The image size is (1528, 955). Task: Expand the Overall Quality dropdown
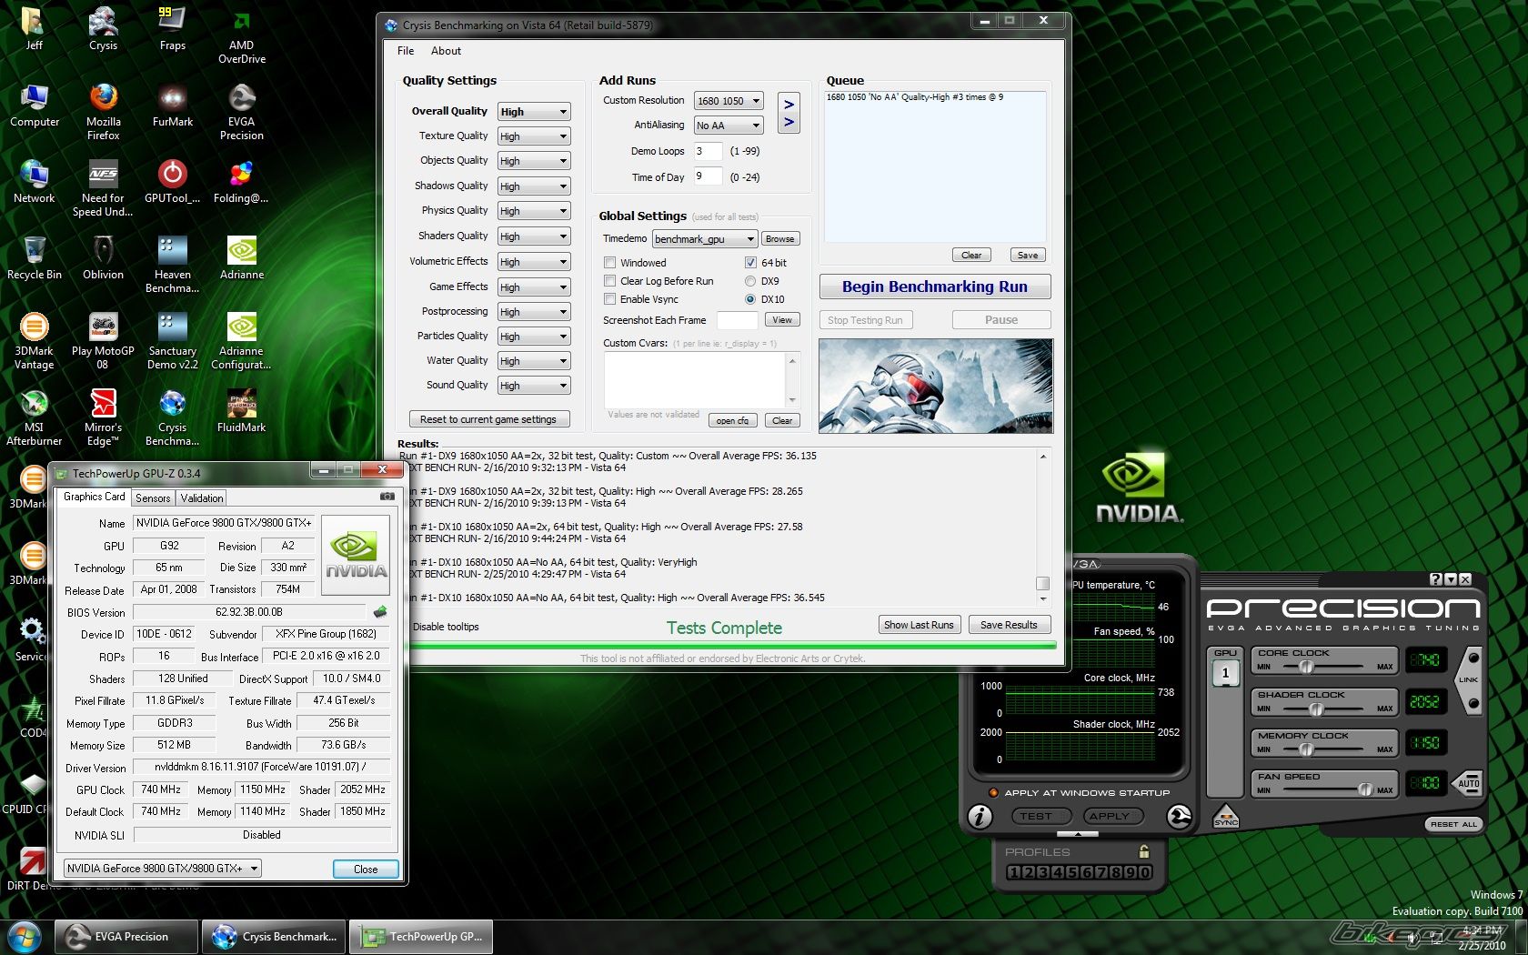[534, 112]
